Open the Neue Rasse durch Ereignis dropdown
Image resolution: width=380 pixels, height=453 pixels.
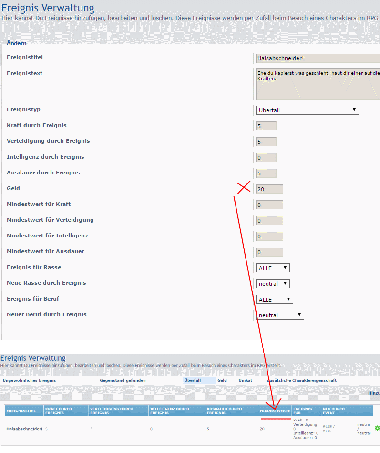click(273, 284)
